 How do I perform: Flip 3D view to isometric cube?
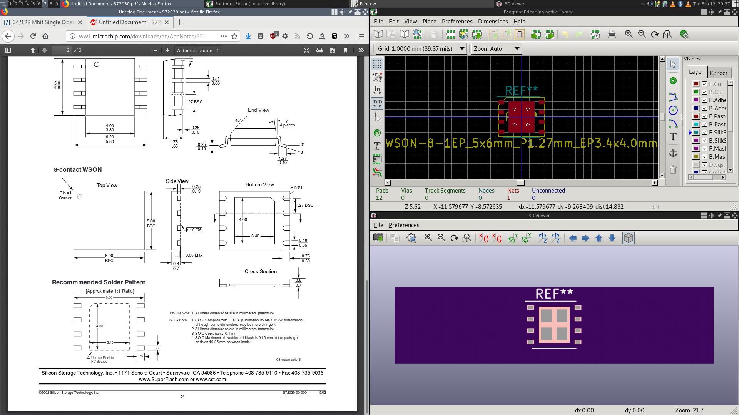(628, 238)
